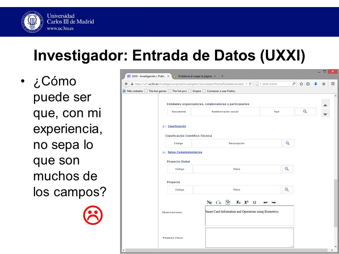The image size is (339, 254).
Task: Click the Código header under Proyecto Global
Action: pyautogui.click(x=180, y=169)
